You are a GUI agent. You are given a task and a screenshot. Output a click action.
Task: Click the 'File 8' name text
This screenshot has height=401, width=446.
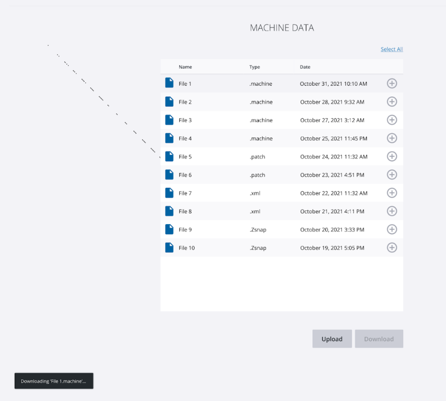pos(185,211)
